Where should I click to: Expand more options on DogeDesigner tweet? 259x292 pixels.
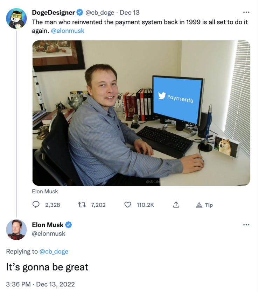(246, 13)
